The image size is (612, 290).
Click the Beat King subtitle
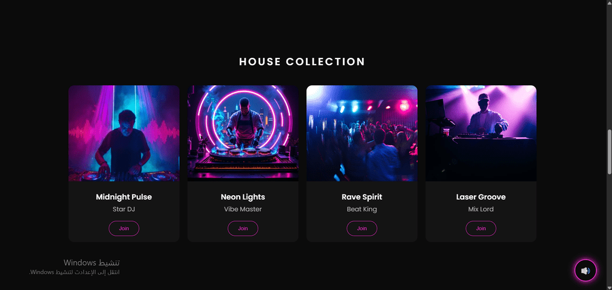point(362,209)
